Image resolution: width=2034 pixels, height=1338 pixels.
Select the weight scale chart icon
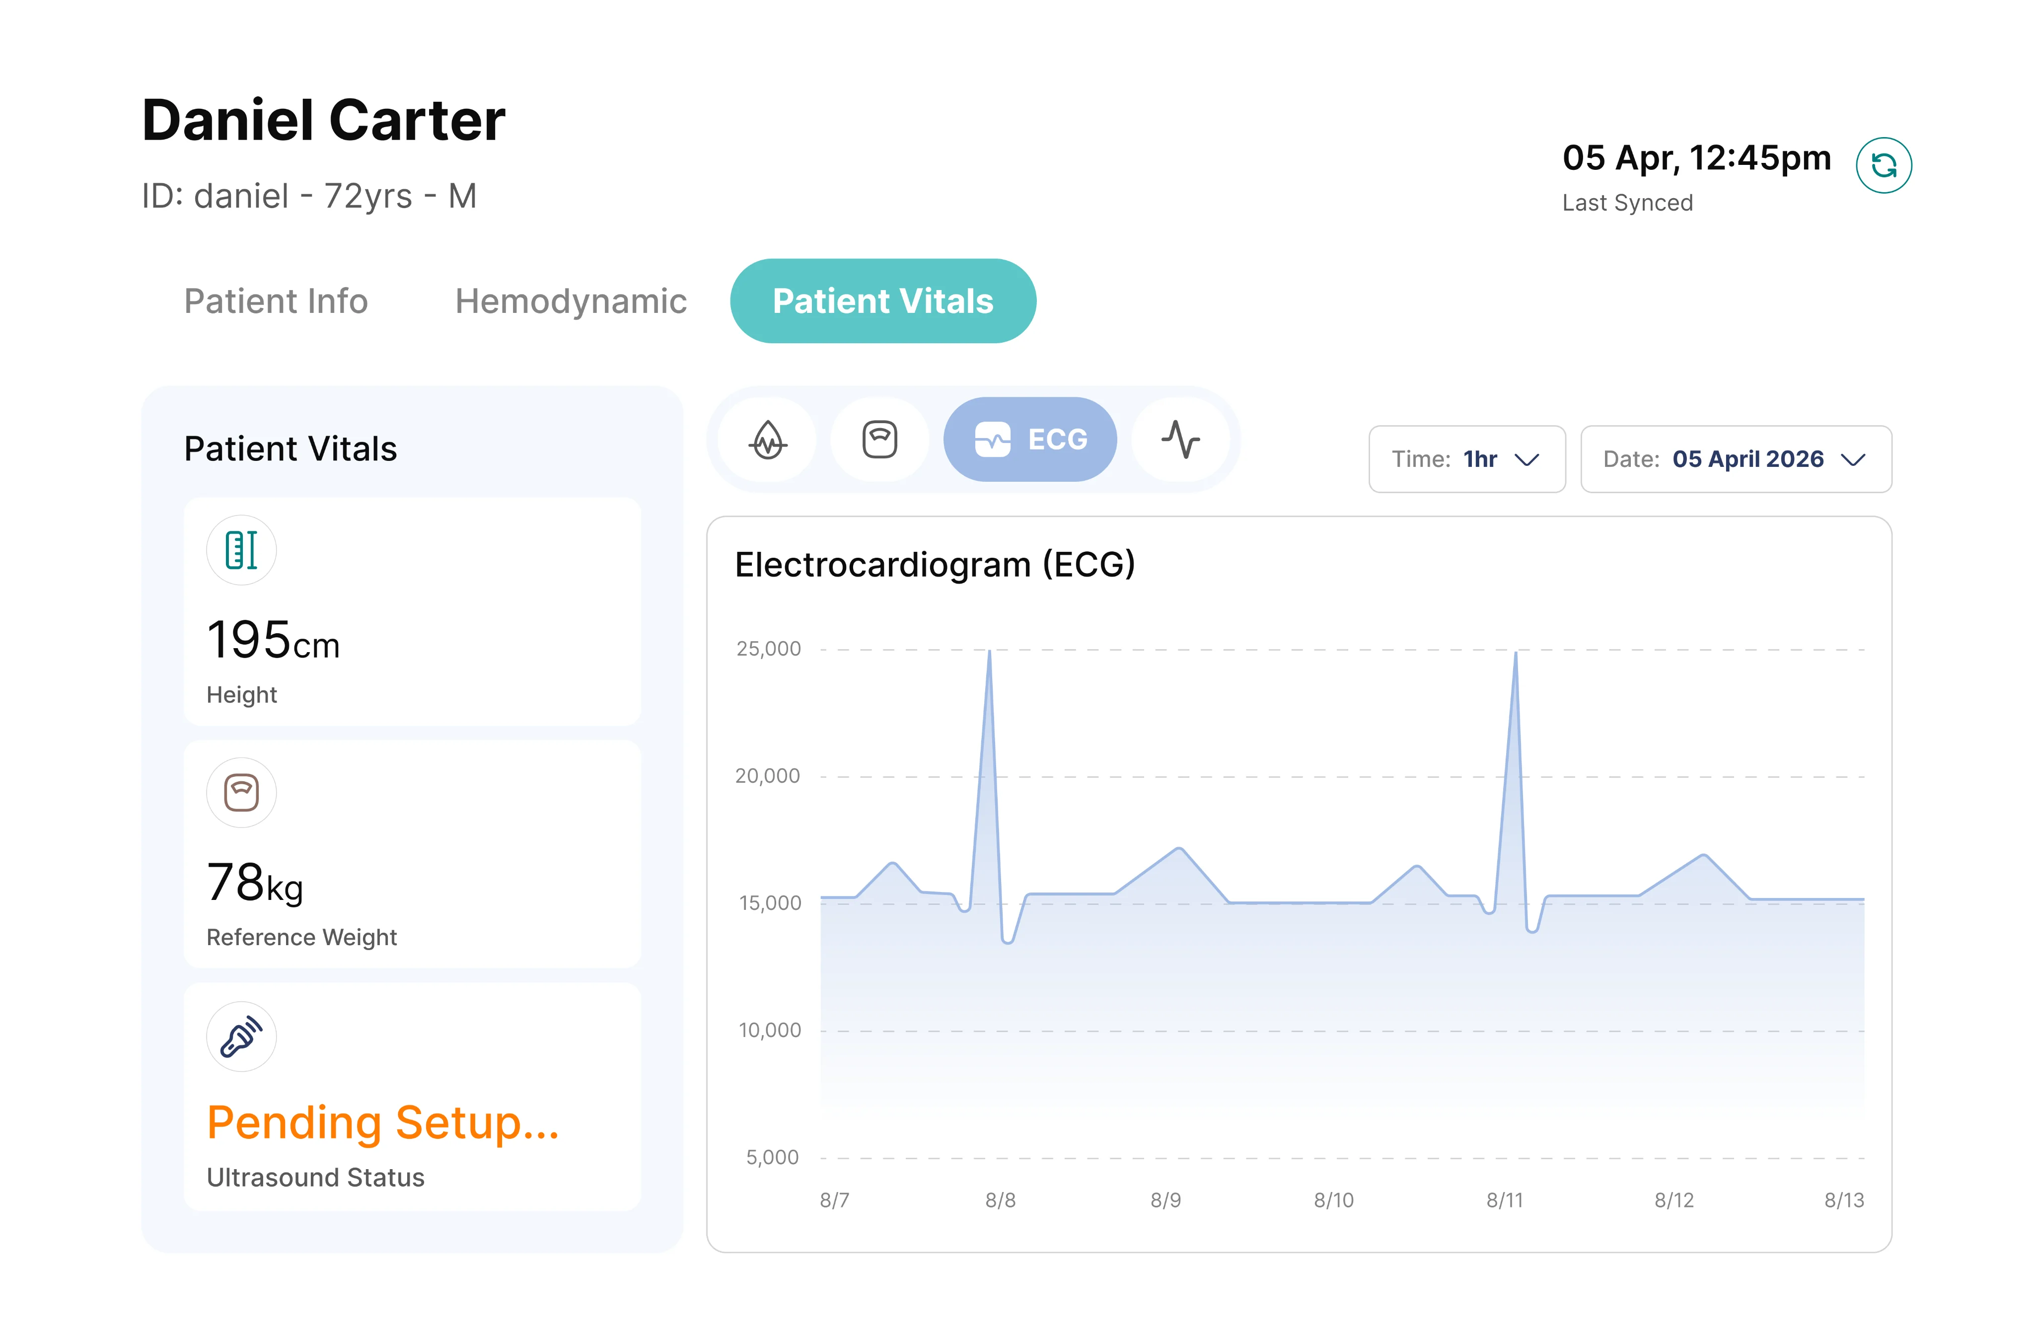point(879,440)
